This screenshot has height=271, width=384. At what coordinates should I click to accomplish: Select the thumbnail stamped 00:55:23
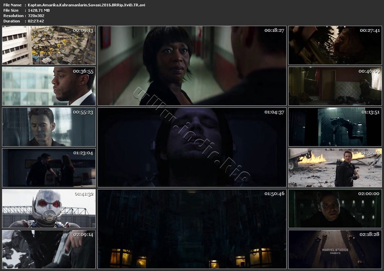pos(49,127)
